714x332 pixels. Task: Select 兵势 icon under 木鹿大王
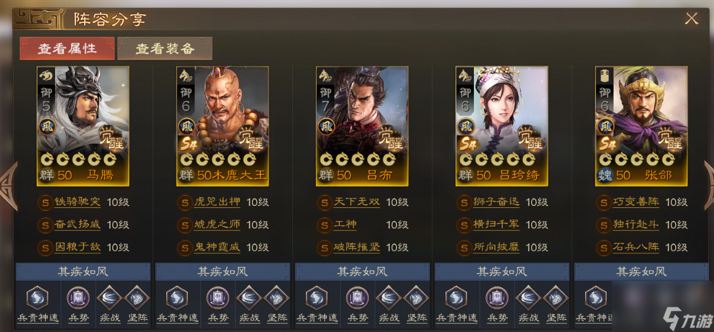[217, 298]
